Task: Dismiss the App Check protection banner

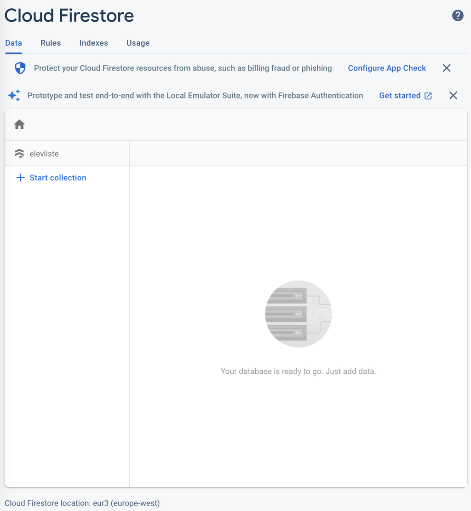Action: tap(447, 68)
